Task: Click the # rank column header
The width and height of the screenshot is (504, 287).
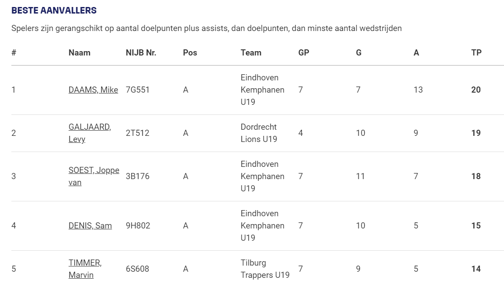Action: [14, 53]
